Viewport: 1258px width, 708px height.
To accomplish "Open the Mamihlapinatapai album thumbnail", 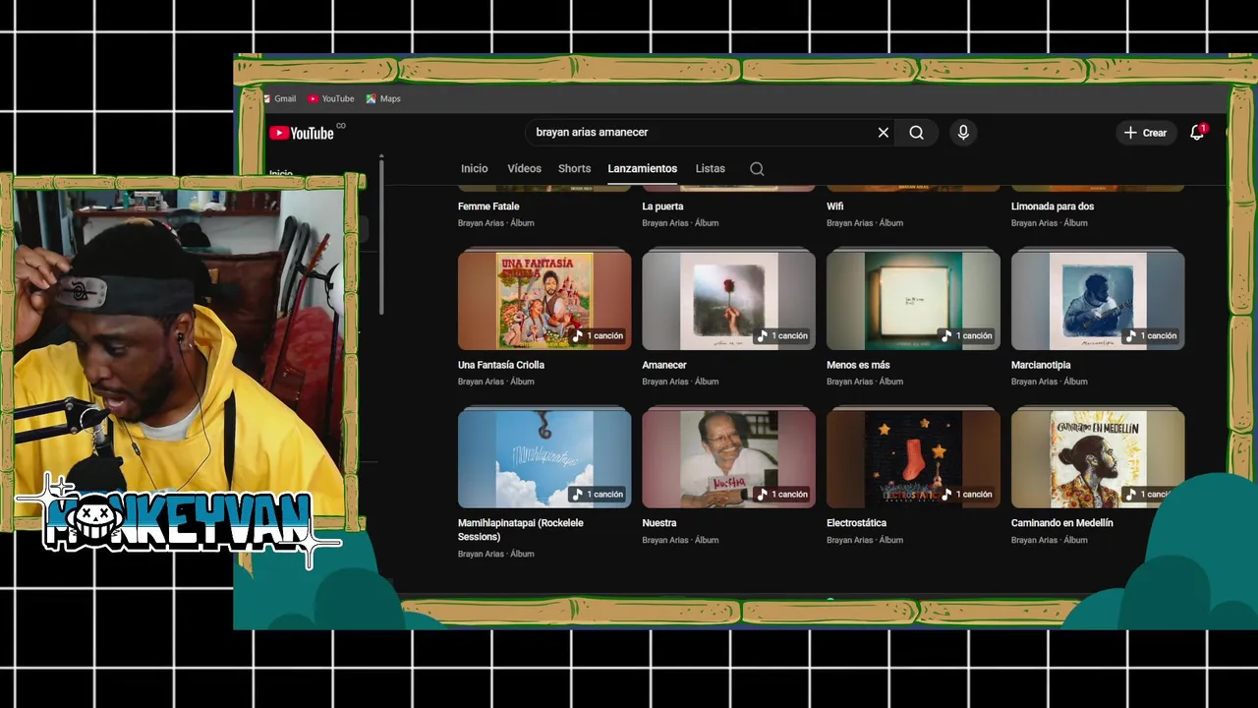I will [x=544, y=458].
